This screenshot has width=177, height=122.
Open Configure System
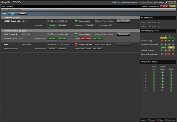pyautogui.click(x=129, y=2)
